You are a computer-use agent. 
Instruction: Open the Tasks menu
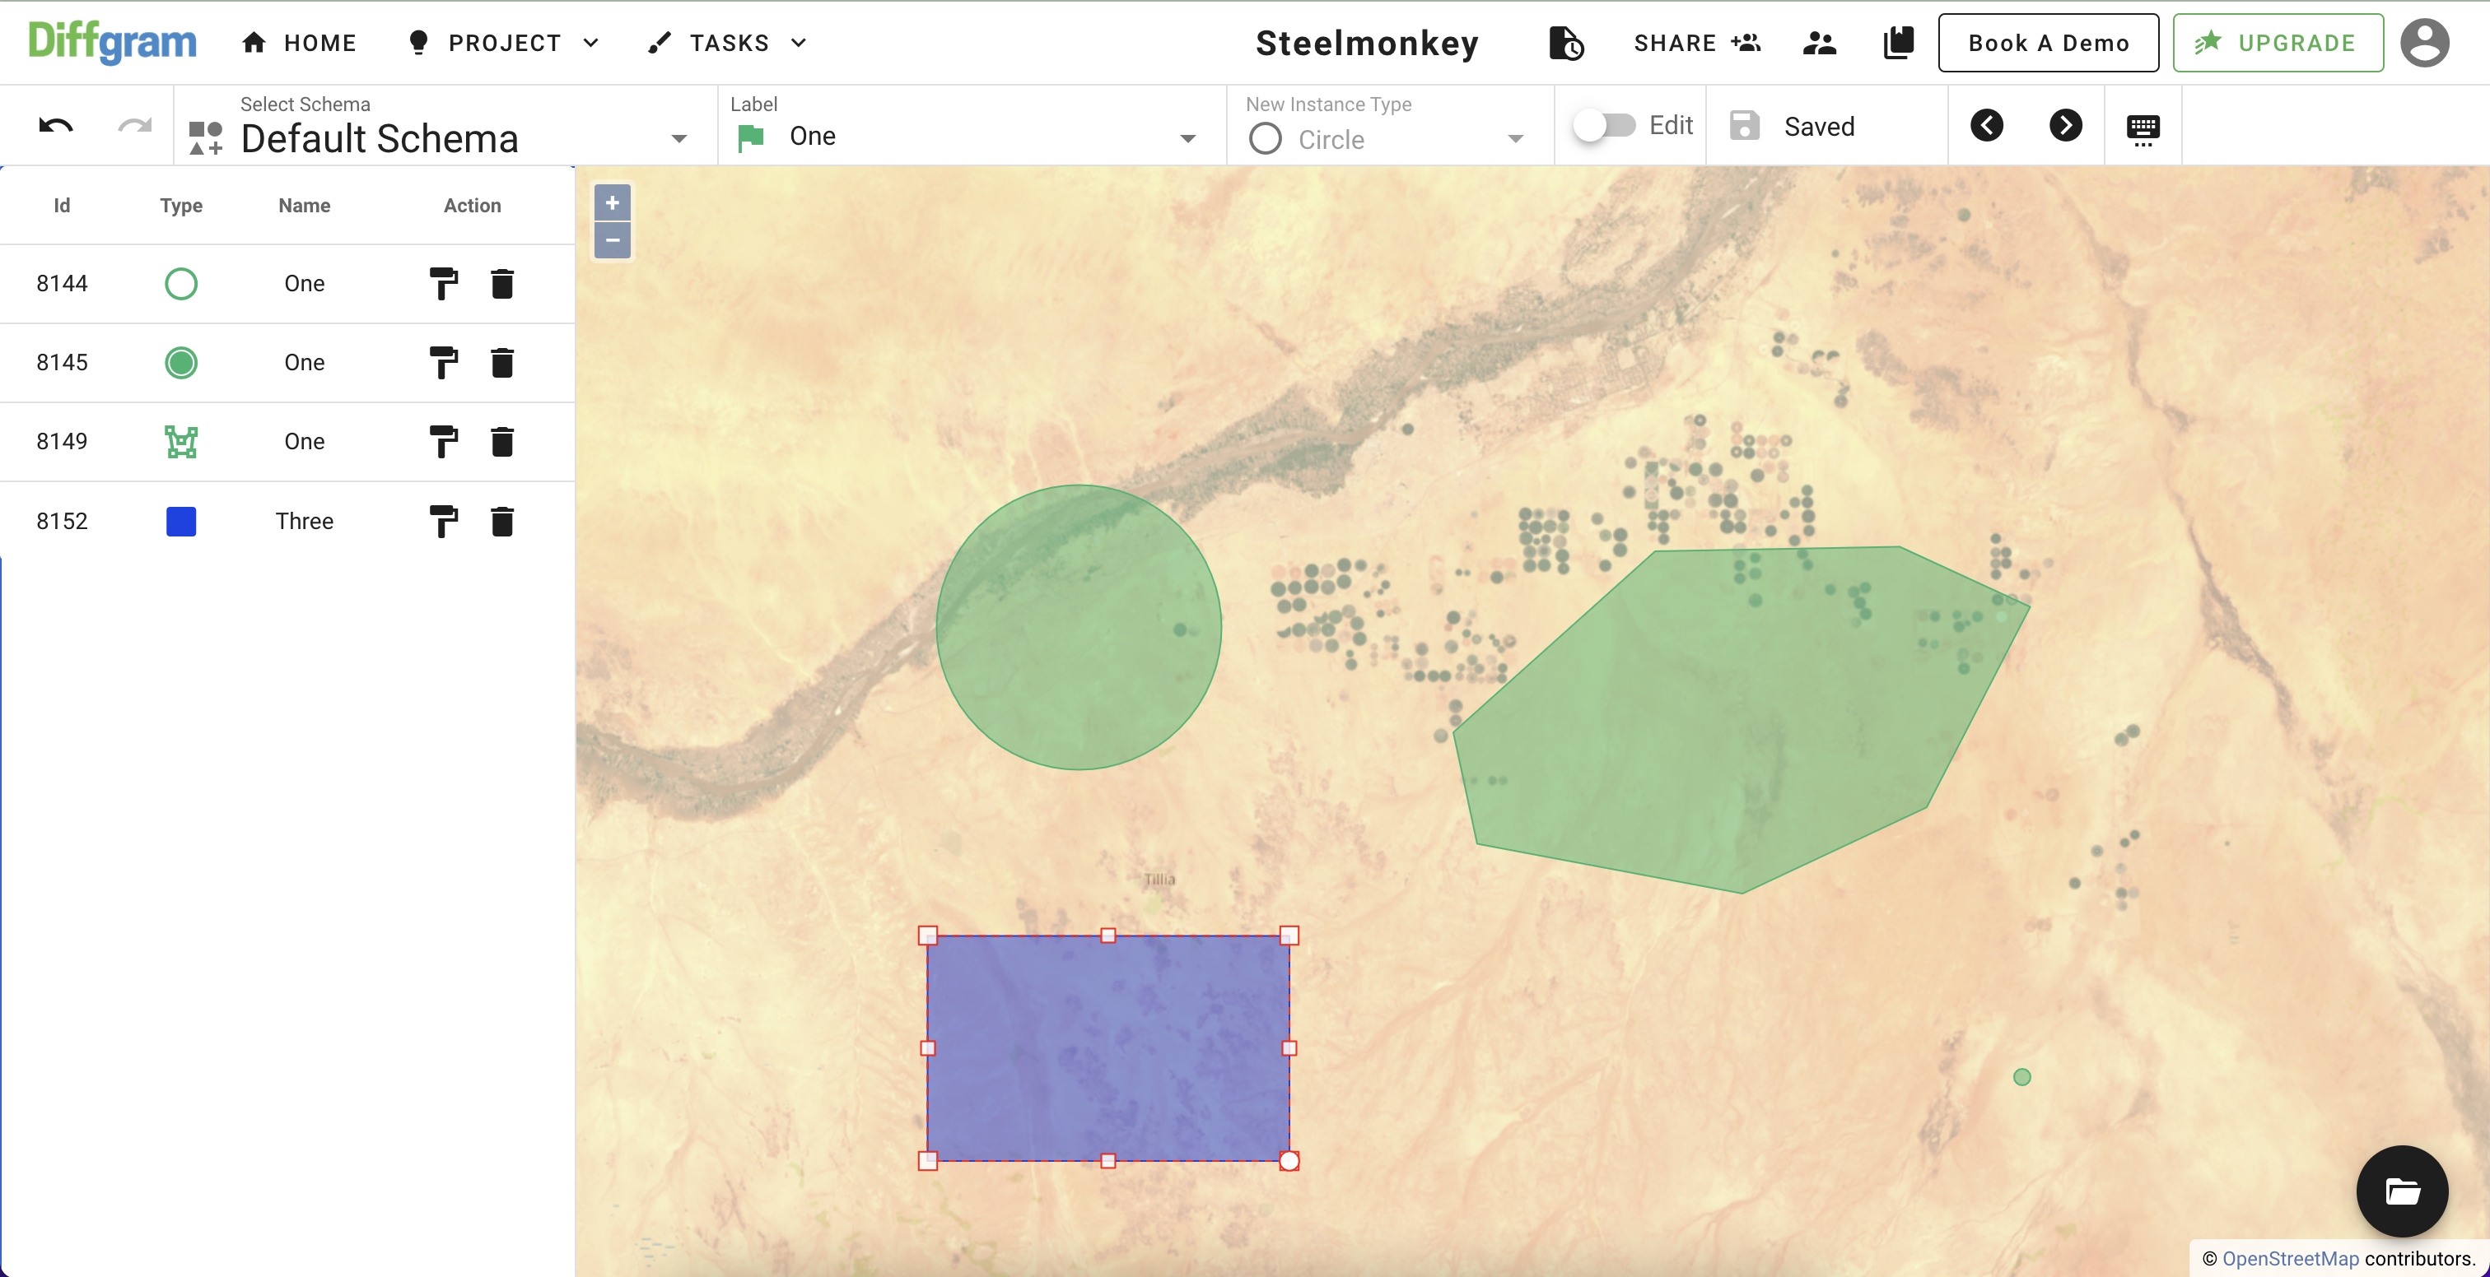729,44
